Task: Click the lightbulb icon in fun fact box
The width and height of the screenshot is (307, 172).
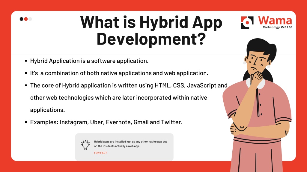Action: coord(85,145)
